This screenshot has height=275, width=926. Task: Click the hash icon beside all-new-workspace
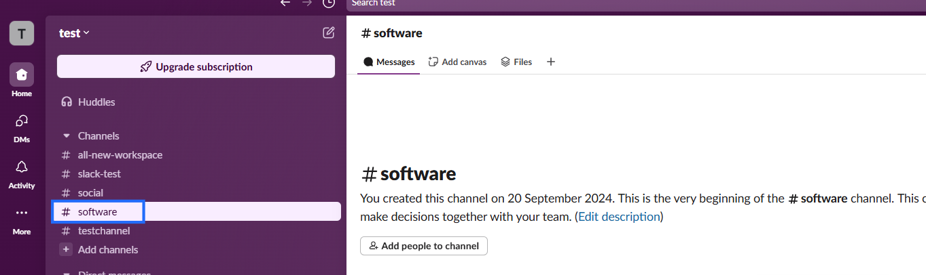click(x=66, y=155)
